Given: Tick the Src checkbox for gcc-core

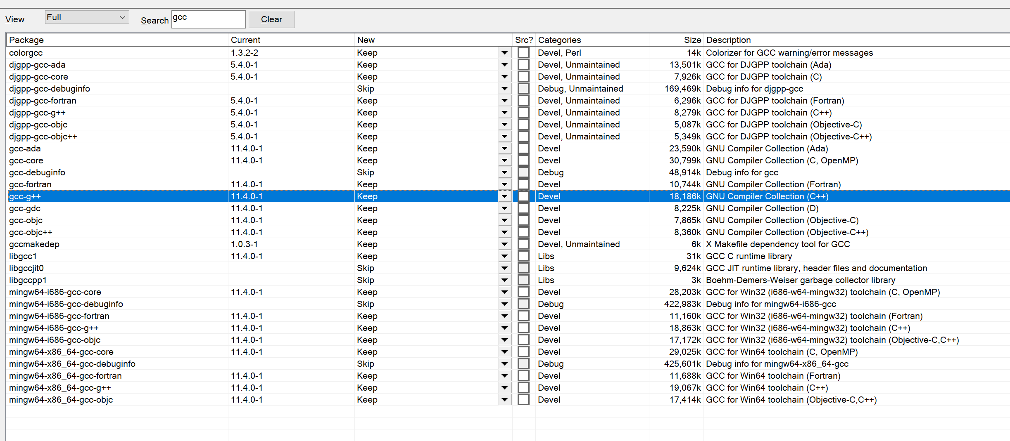Looking at the screenshot, I should [x=523, y=160].
